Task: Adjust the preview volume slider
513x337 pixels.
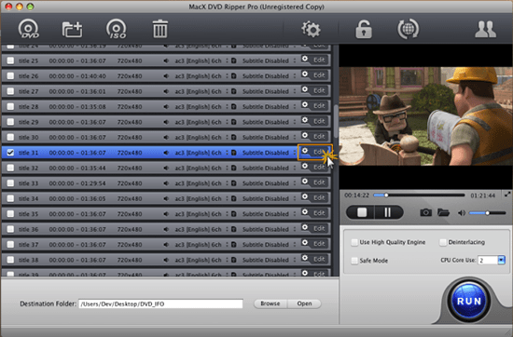Action: pos(488,213)
